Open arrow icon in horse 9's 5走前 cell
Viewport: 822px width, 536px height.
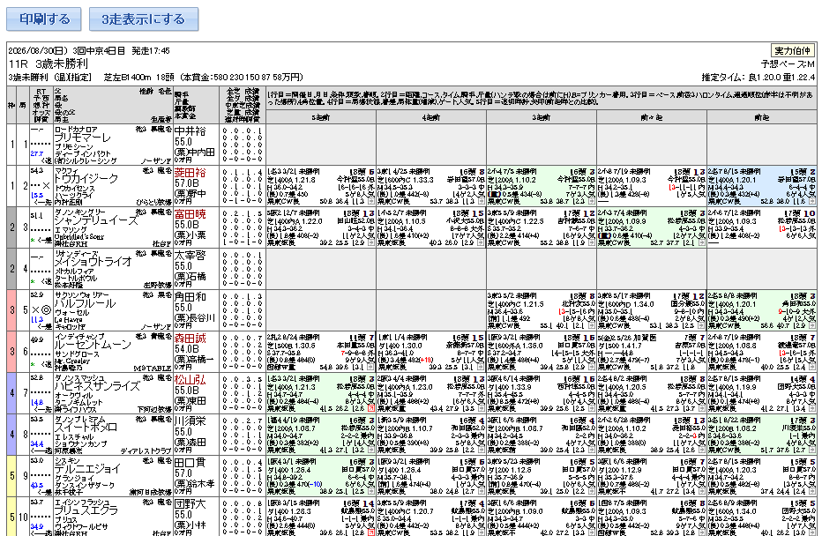(x=371, y=491)
